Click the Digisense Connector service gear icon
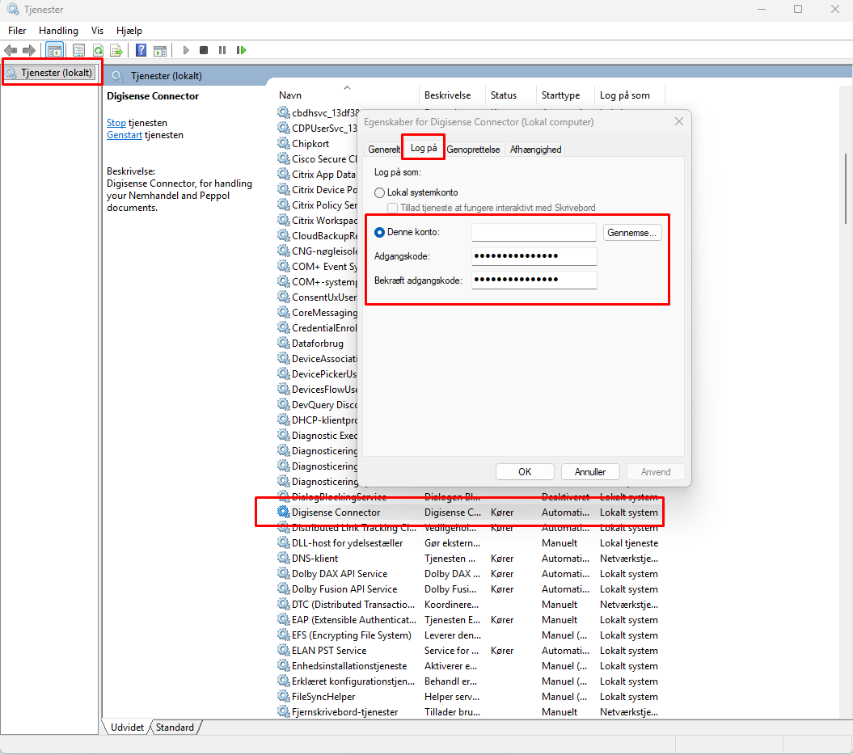This screenshot has height=755, width=853. [284, 512]
